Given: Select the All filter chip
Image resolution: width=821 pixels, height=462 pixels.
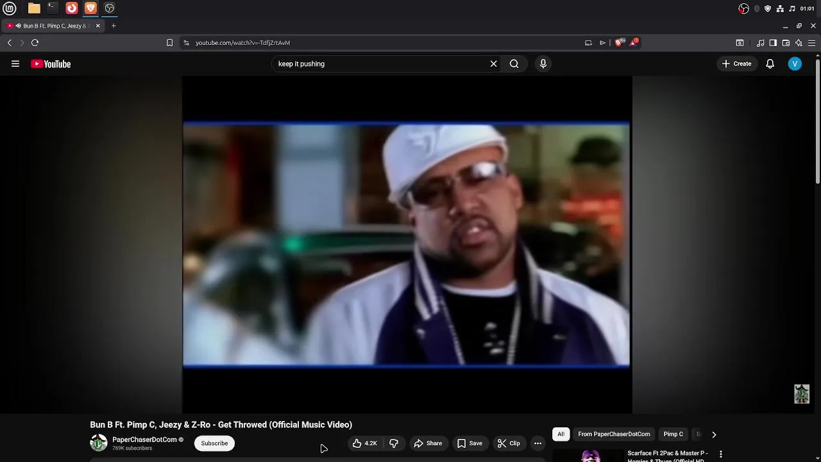Looking at the screenshot, I should 561,434.
